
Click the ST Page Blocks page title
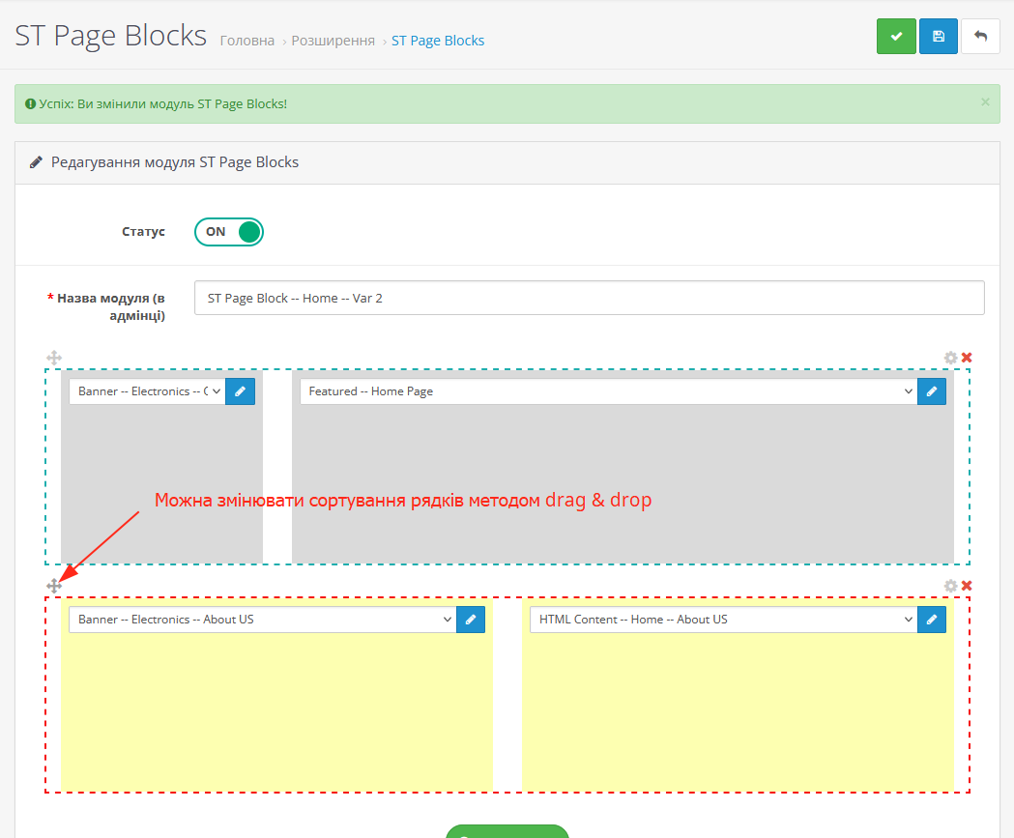pyautogui.click(x=110, y=36)
